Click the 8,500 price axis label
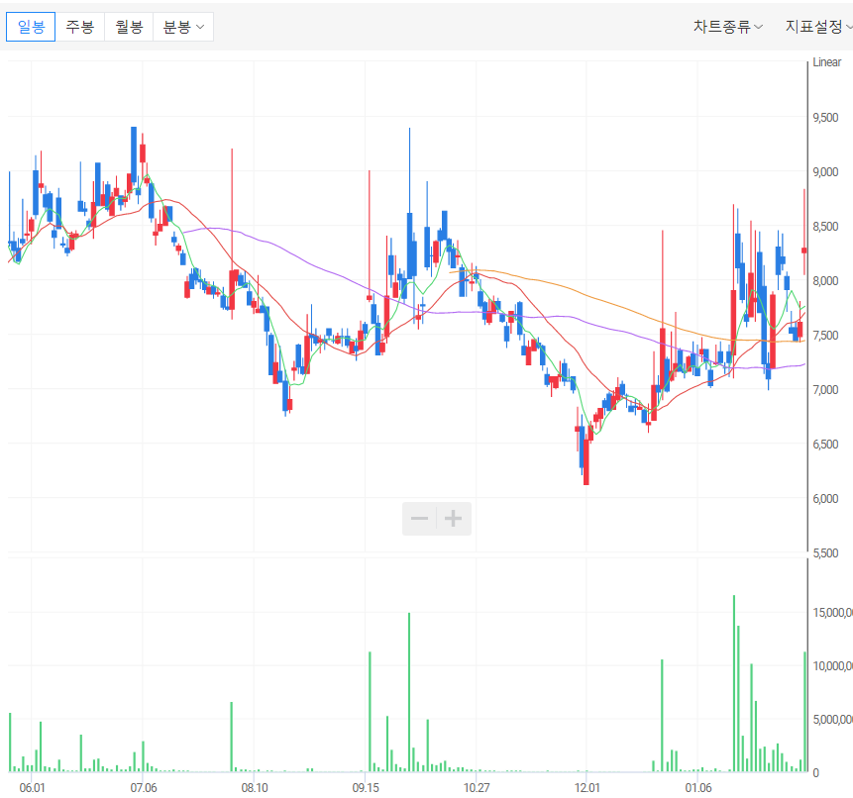This screenshot has width=853, height=798. (825, 226)
